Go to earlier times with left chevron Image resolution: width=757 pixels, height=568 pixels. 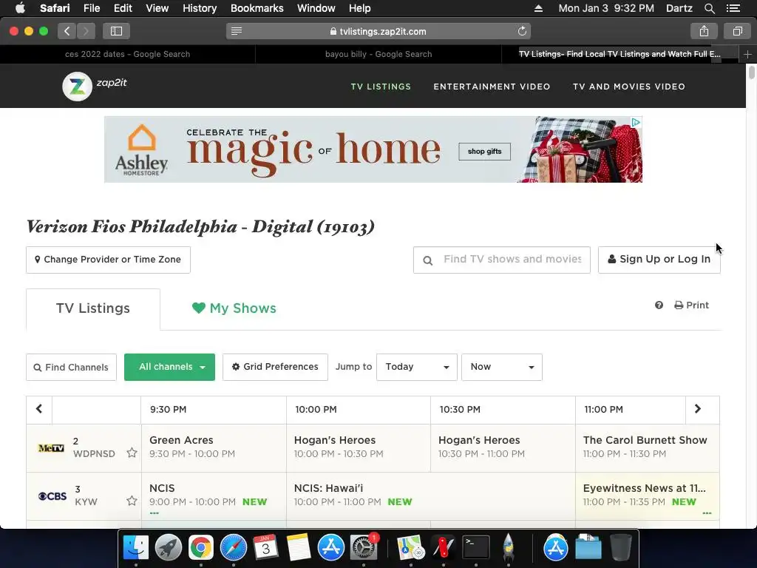[x=39, y=409]
